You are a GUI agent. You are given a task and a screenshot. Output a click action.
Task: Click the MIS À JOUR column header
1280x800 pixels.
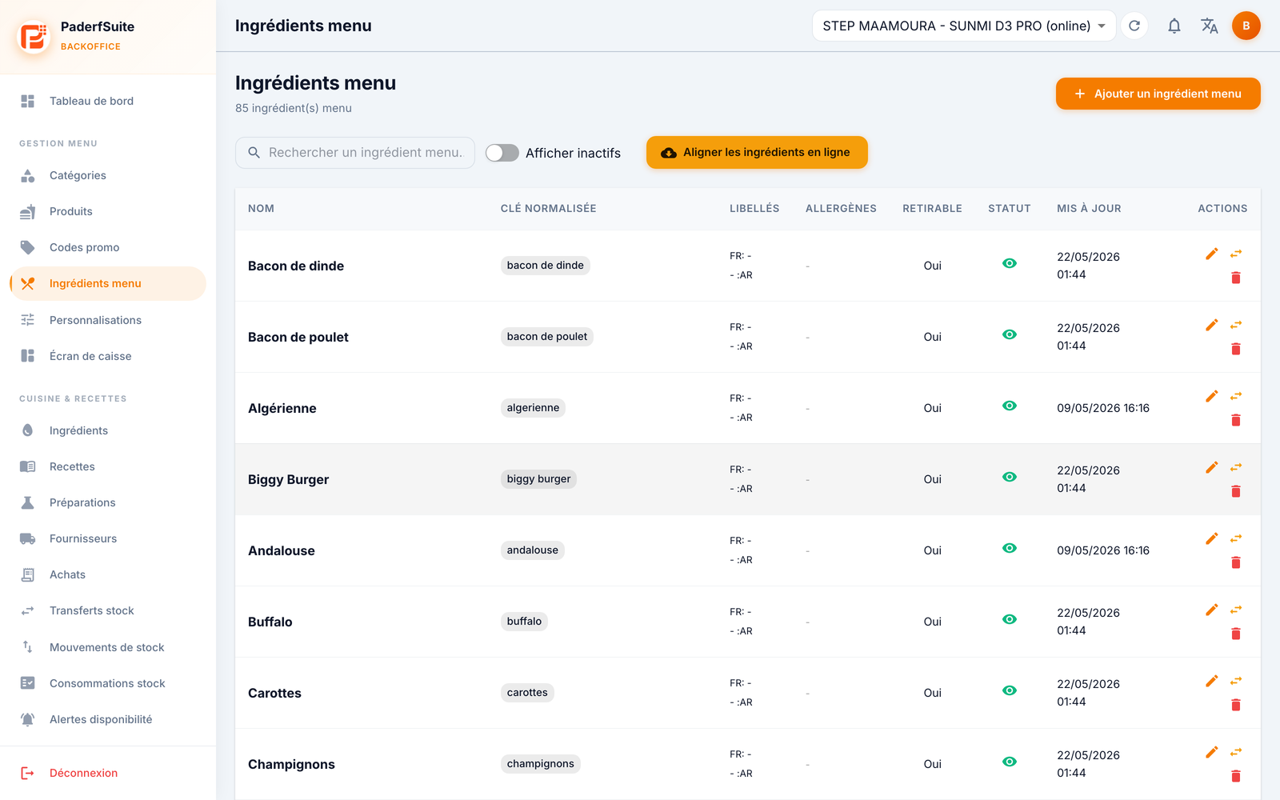point(1089,209)
